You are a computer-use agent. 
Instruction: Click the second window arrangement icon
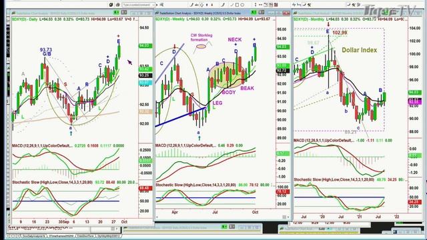(x=271, y=5)
